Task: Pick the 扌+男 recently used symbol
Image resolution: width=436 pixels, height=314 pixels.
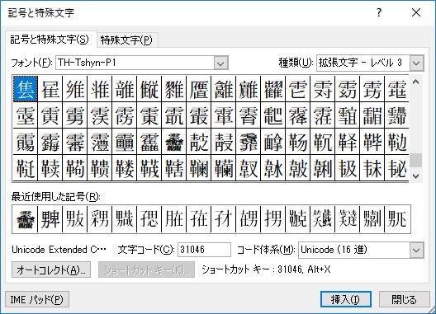Action: [273, 219]
